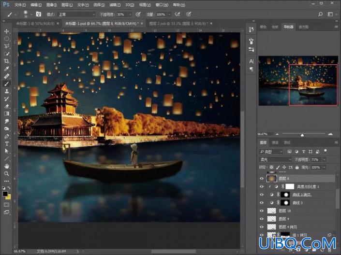Viewport: 341px width, 255px height.
Task: Click the Navigator zoom slider handle
Action: pos(302,135)
